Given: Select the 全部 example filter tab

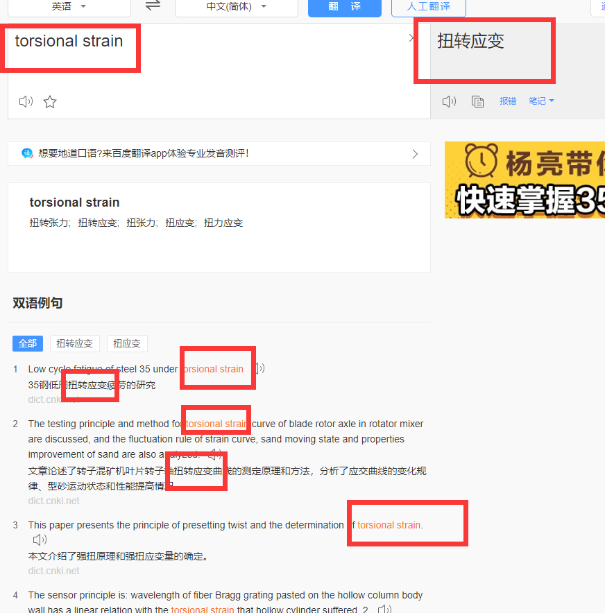Looking at the screenshot, I should click(x=28, y=343).
